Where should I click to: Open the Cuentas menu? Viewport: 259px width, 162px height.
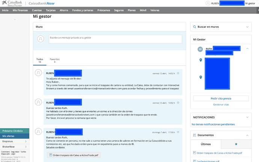coord(37,10)
